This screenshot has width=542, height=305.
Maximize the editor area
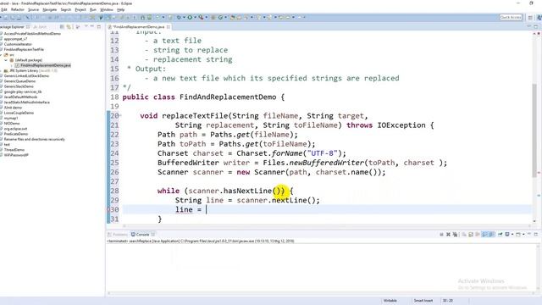tap(536, 26)
